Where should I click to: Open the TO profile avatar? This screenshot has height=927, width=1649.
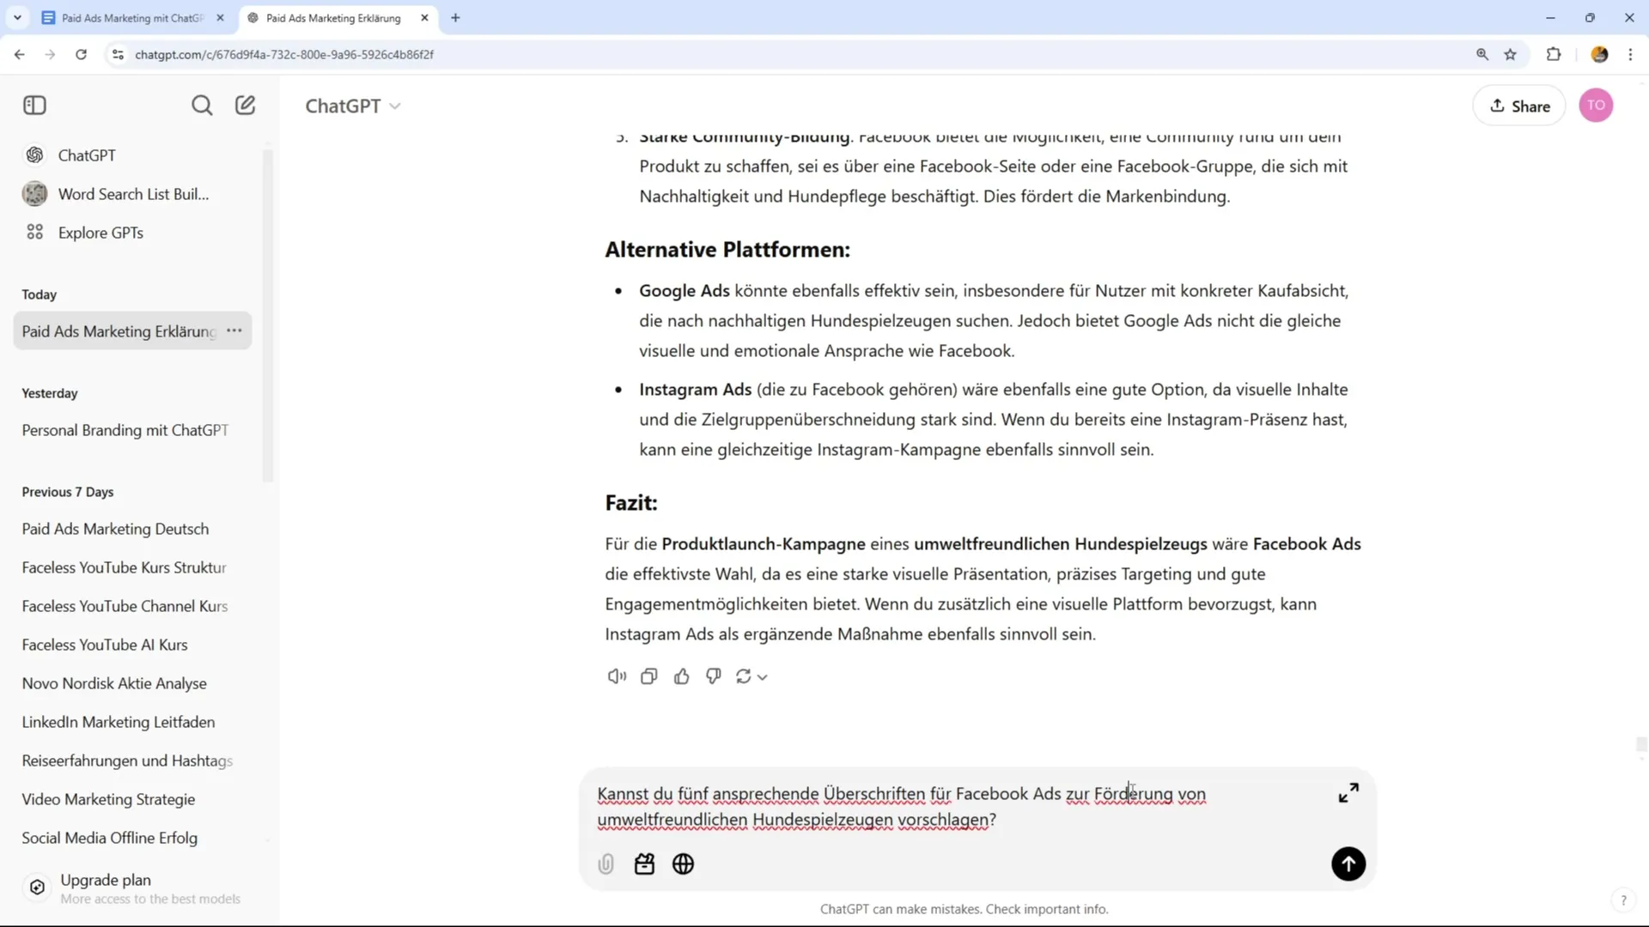[x=1596, y=106]
